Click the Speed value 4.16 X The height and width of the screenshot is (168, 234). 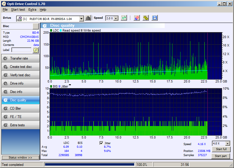(x=202, y=144)
